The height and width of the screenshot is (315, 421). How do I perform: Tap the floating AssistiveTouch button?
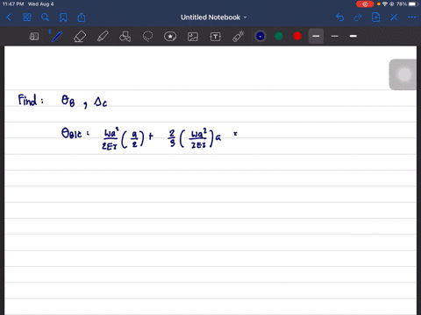click(x=404, y=74)
